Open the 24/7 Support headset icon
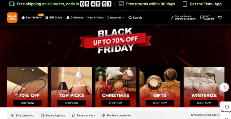 click(x=202, y=17)
